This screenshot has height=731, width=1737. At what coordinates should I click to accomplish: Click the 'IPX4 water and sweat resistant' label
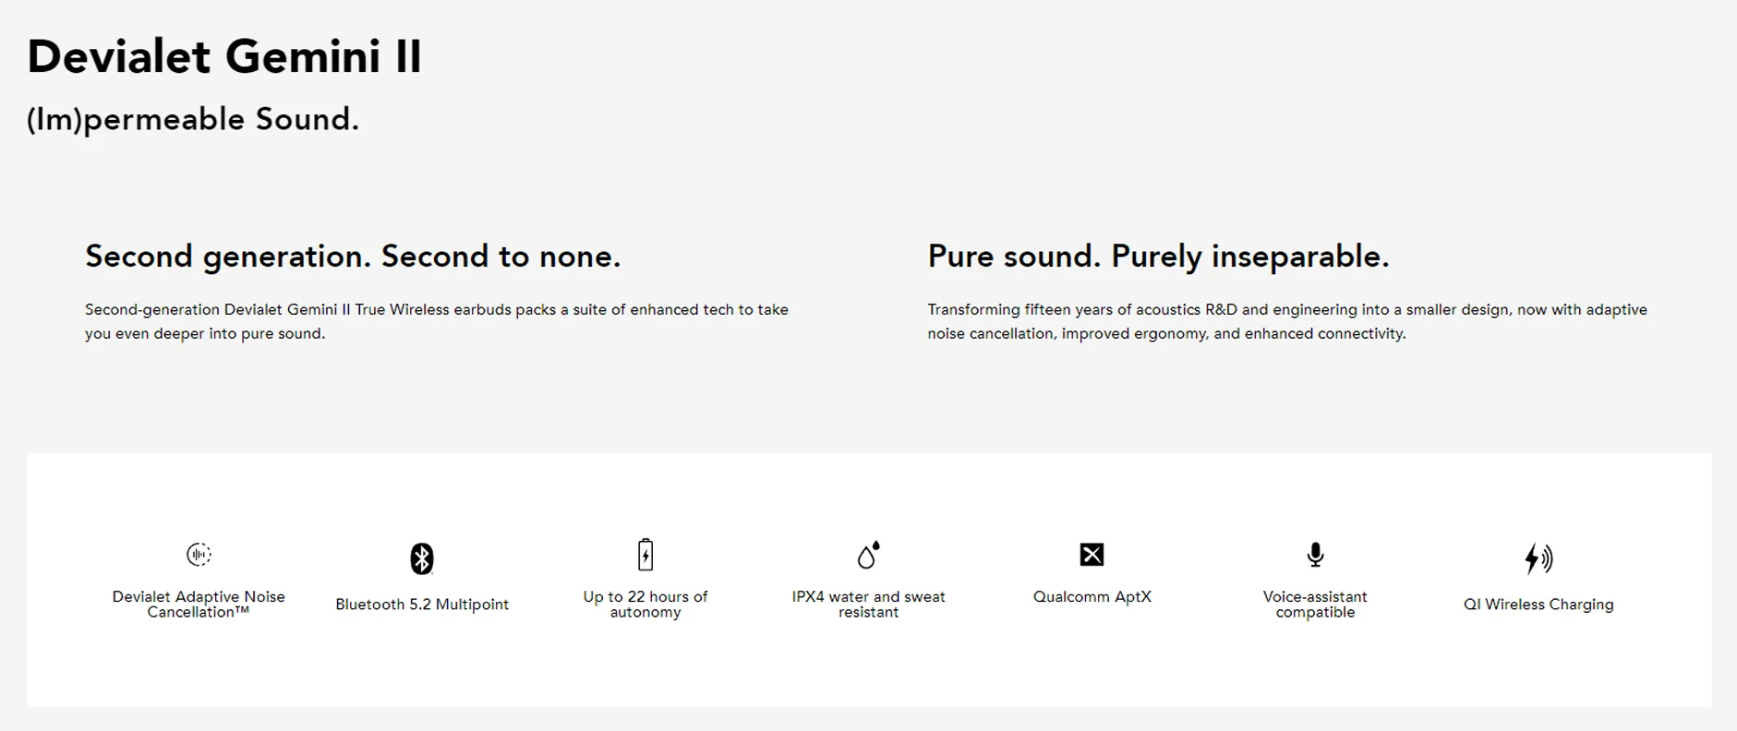(x=868, y=604)
